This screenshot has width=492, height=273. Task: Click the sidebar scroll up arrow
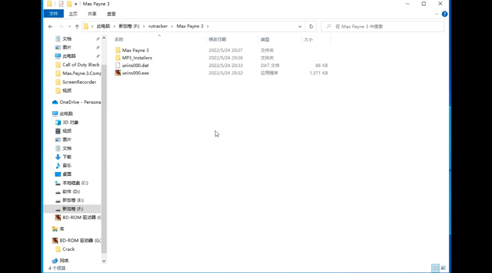pyautogui.click(x=104, y=38)
